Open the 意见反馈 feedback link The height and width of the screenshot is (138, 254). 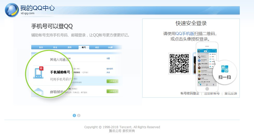point(230,93)
